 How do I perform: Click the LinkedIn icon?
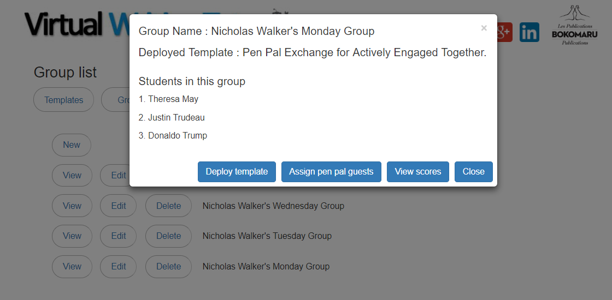click(529, 32)
